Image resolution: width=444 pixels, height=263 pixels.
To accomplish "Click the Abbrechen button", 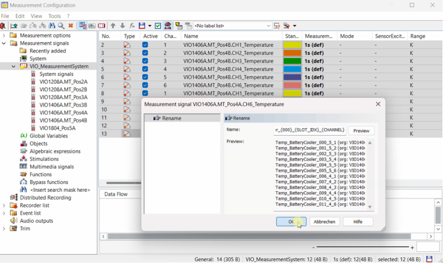I will pyautogui.click(x=324, y=222).
